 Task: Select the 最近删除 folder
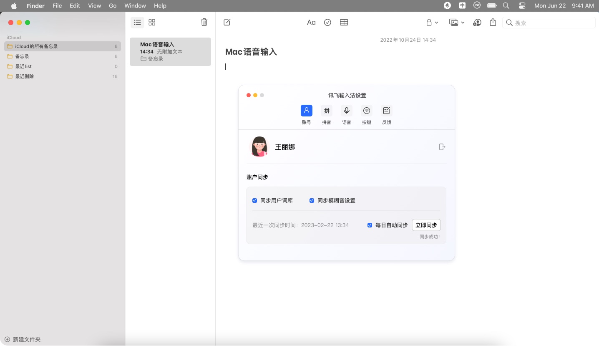click(24, 76)
